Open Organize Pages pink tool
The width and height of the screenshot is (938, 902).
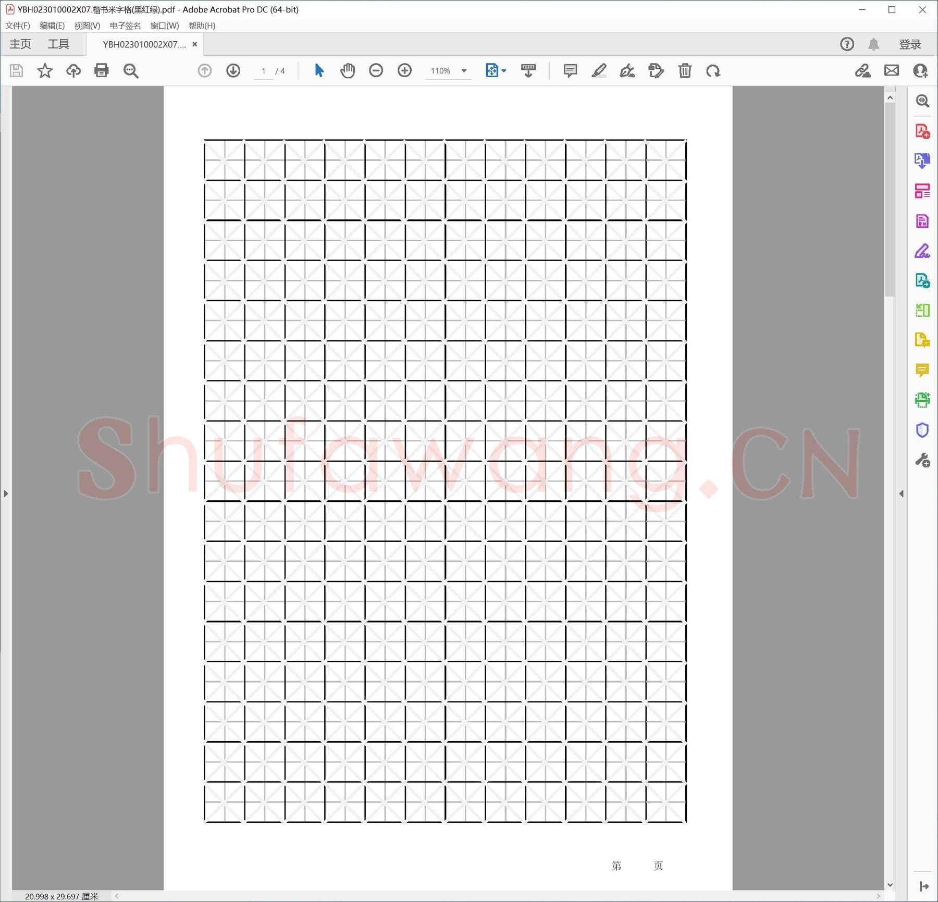point(922,191)
